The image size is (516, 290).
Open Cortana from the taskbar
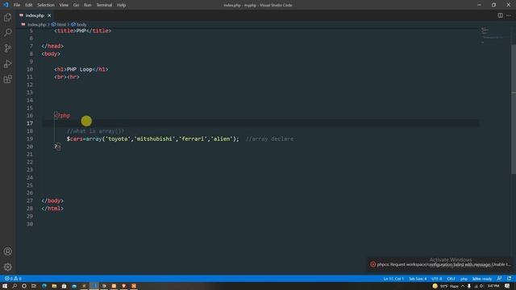24,286
